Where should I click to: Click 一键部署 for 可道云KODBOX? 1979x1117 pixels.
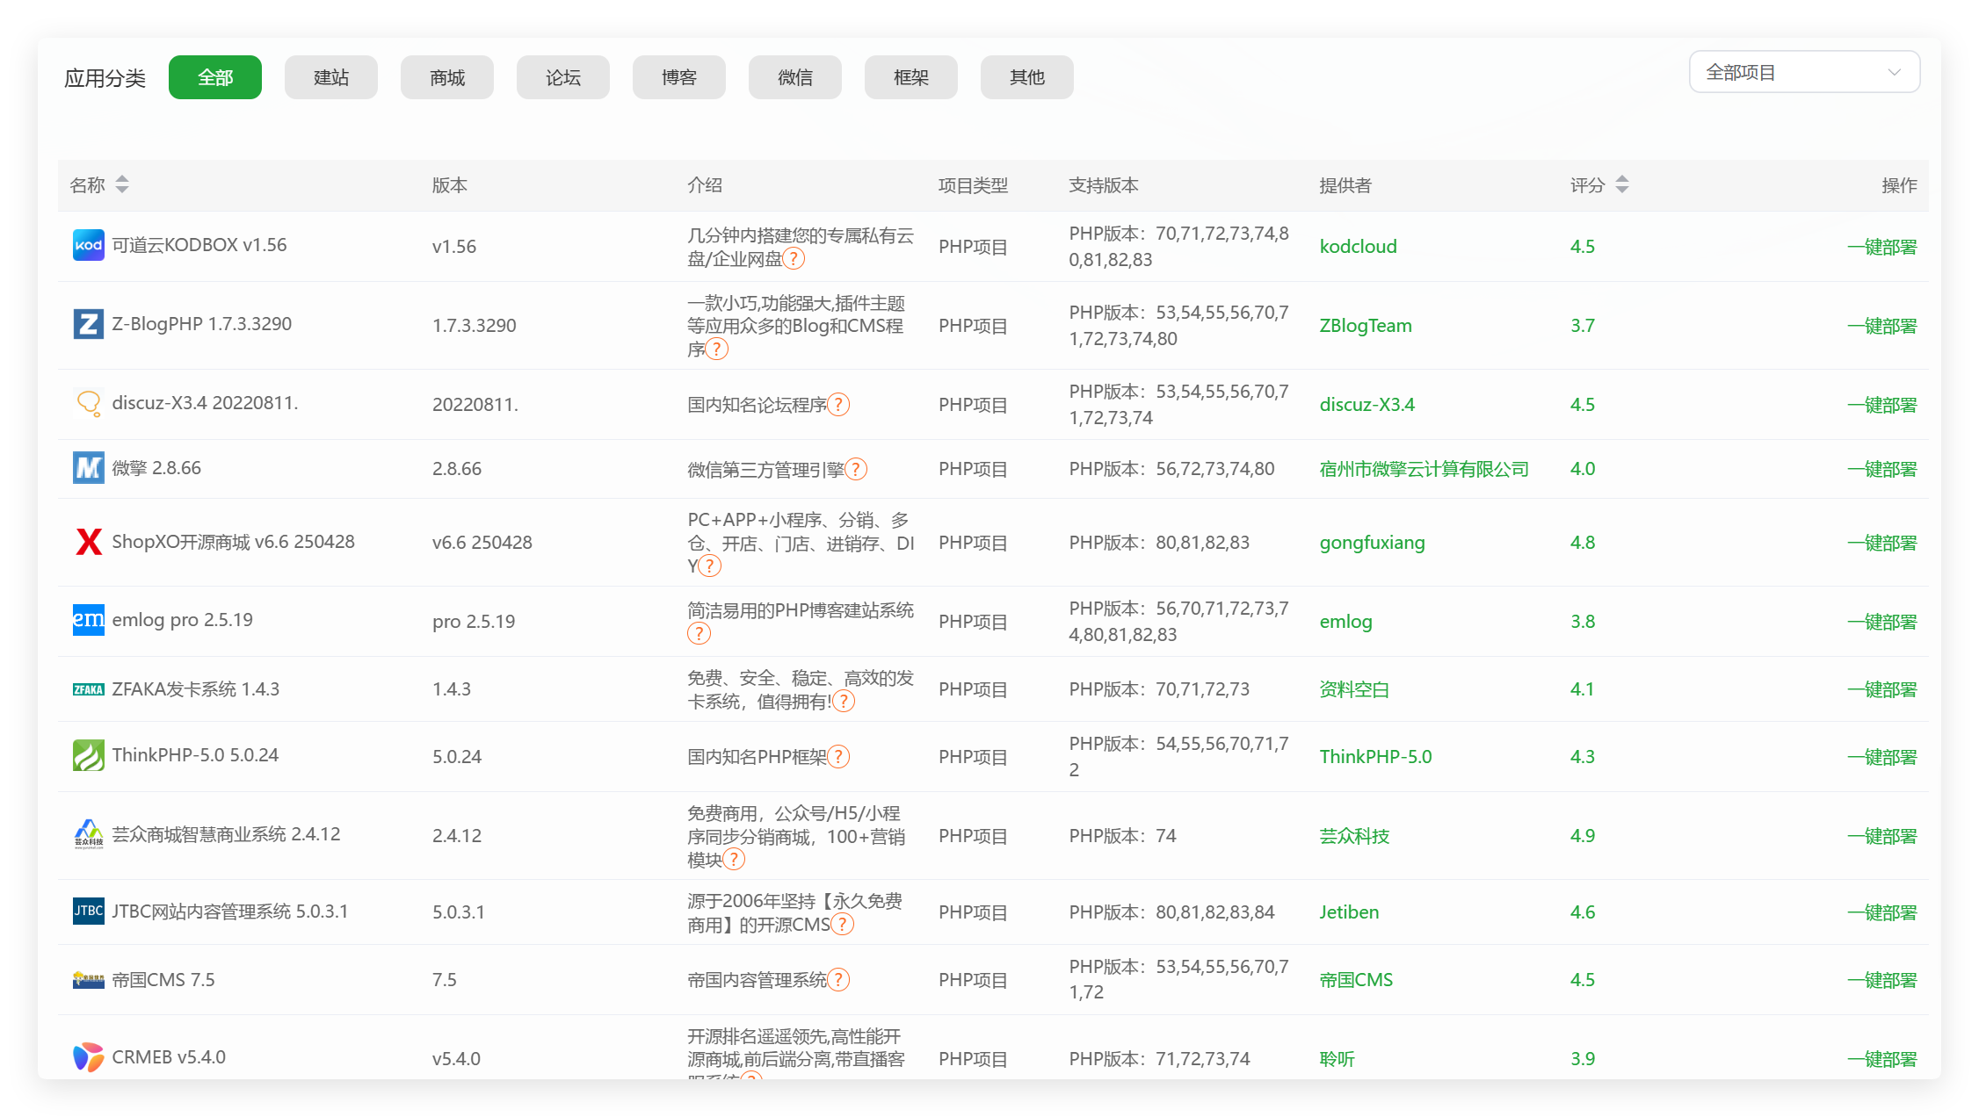(x=1881, y=247)
